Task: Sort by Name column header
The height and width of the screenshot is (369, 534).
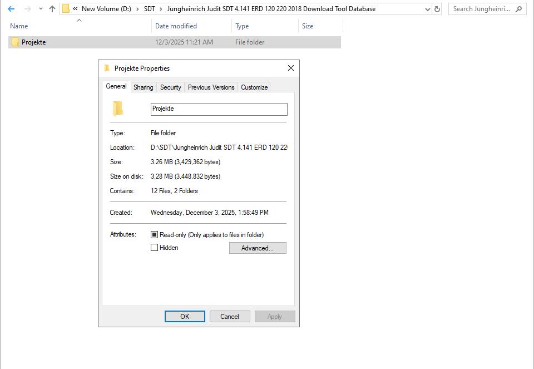Action: (x=19, y=26)
